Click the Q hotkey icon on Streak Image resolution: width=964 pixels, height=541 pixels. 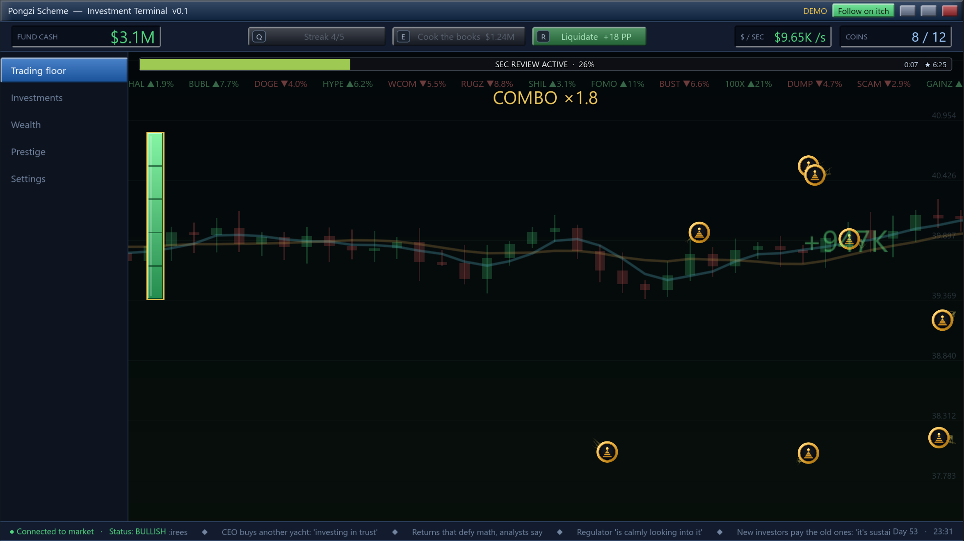(259, 37)
